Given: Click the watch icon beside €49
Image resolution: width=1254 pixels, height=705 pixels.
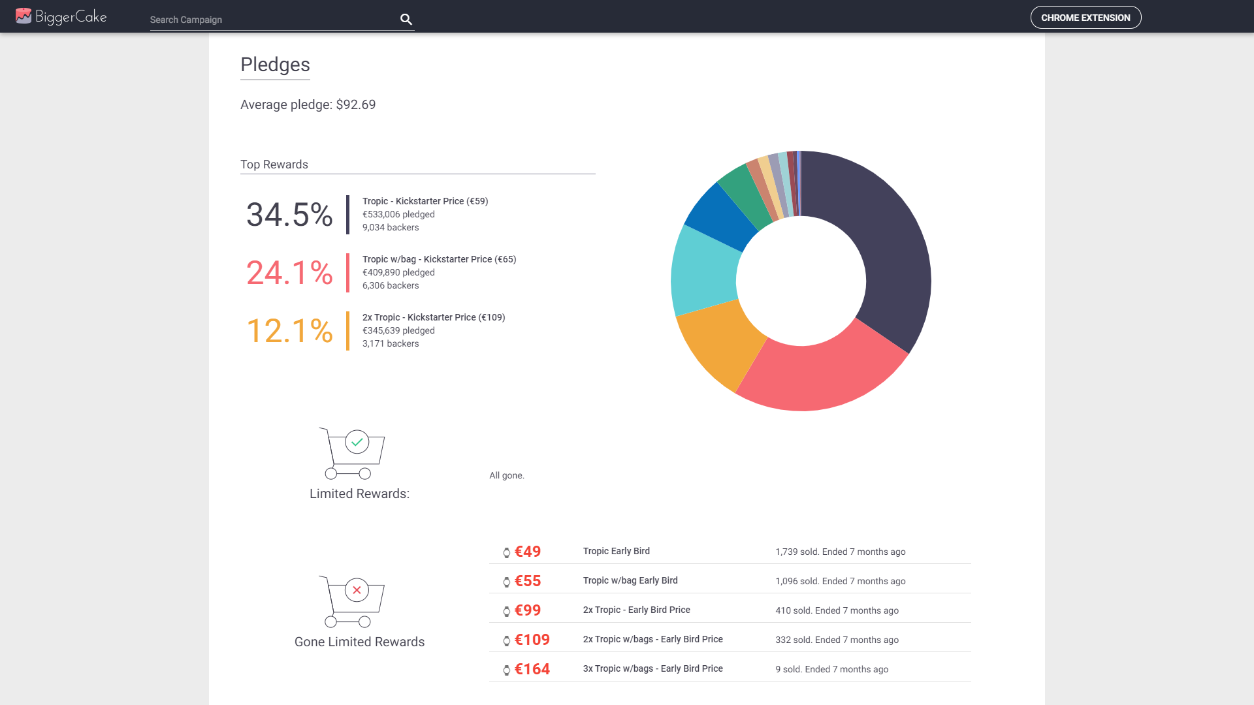Looking at the screenshot, I should [506, 553].
